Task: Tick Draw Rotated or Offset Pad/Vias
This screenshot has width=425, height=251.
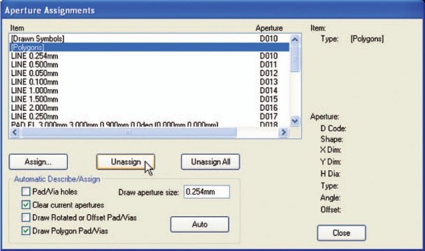Action: coord(26,218)
